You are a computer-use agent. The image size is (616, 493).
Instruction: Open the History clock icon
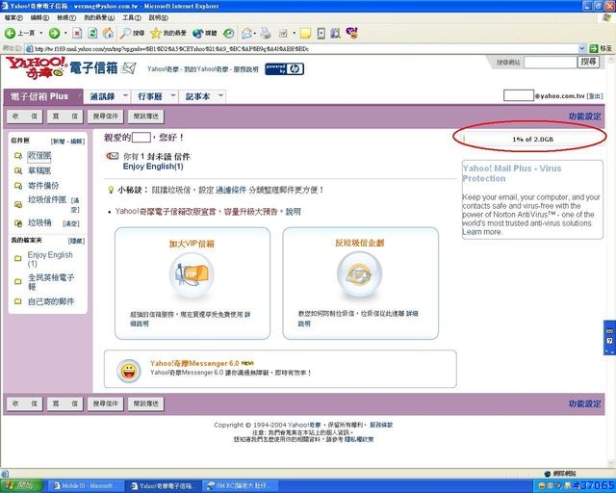[229, 33]
